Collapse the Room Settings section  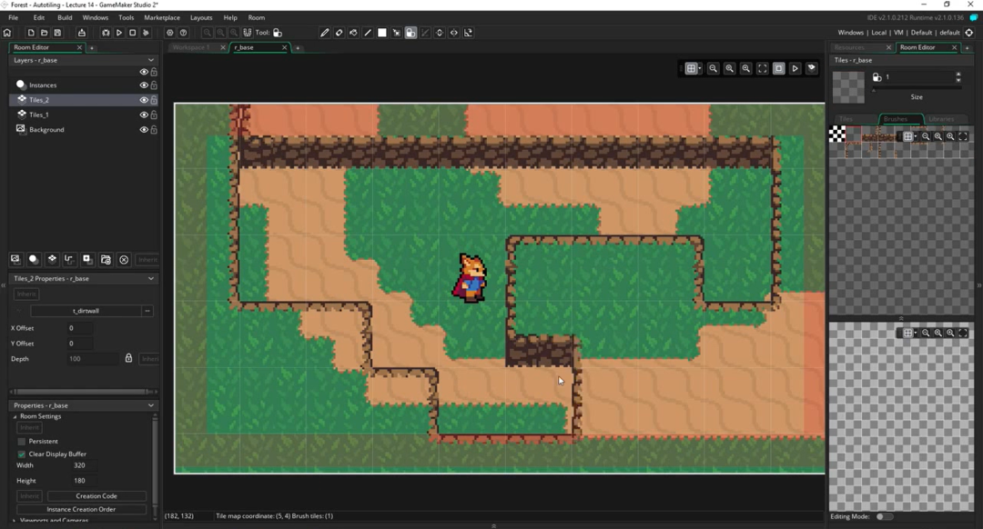tap(15, 416)
